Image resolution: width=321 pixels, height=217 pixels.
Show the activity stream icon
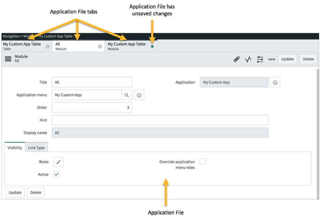pos(248,59)
